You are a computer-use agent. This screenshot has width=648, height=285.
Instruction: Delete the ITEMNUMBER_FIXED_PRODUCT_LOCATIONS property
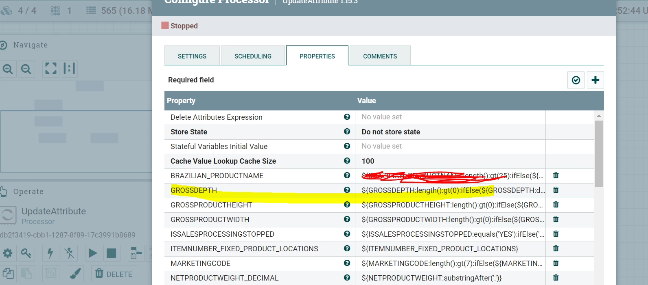(556, 248)
